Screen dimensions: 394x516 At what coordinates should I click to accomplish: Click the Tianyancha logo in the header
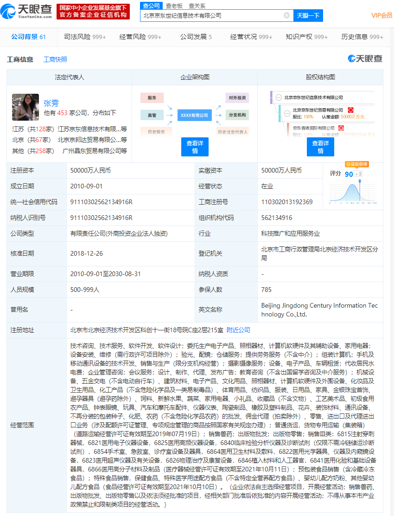point(27,11)
